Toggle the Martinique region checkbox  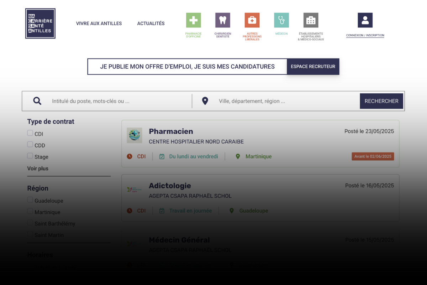[30, 212]
